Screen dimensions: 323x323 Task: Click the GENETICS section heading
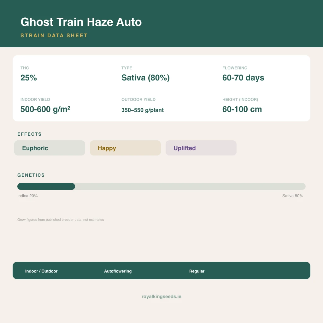tap(31, 175)
